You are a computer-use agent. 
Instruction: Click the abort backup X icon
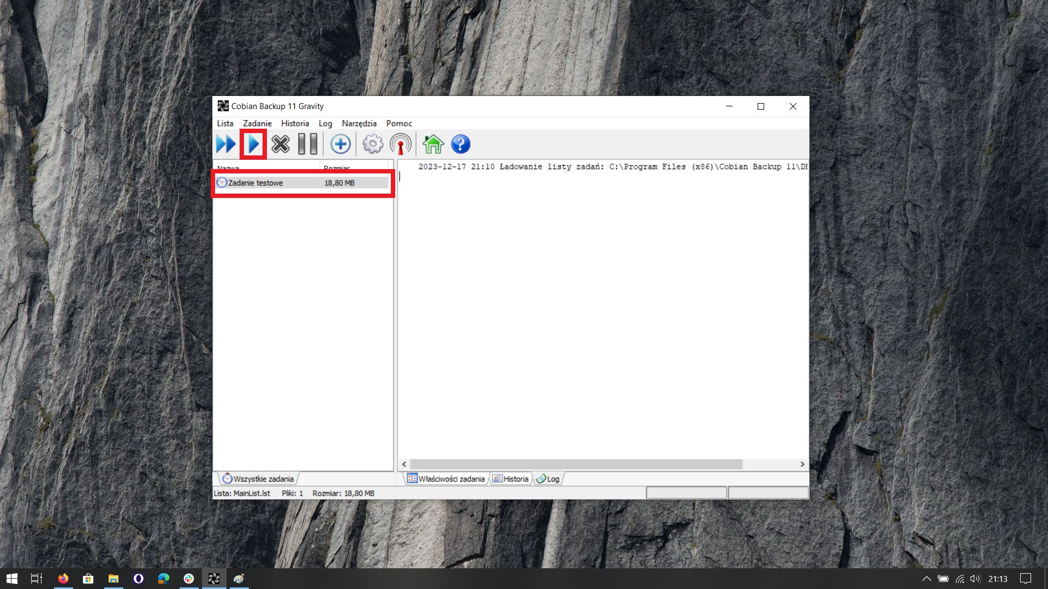point(281,145)
